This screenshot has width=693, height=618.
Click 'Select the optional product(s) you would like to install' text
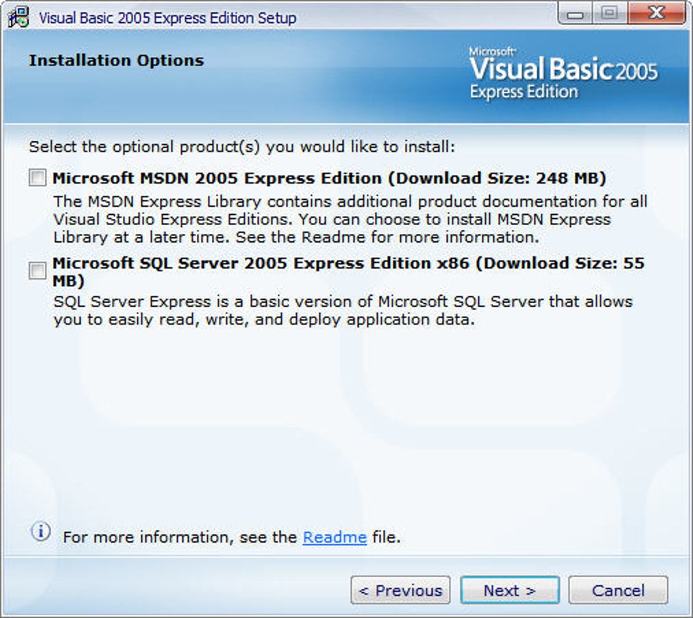coord(242,147)
